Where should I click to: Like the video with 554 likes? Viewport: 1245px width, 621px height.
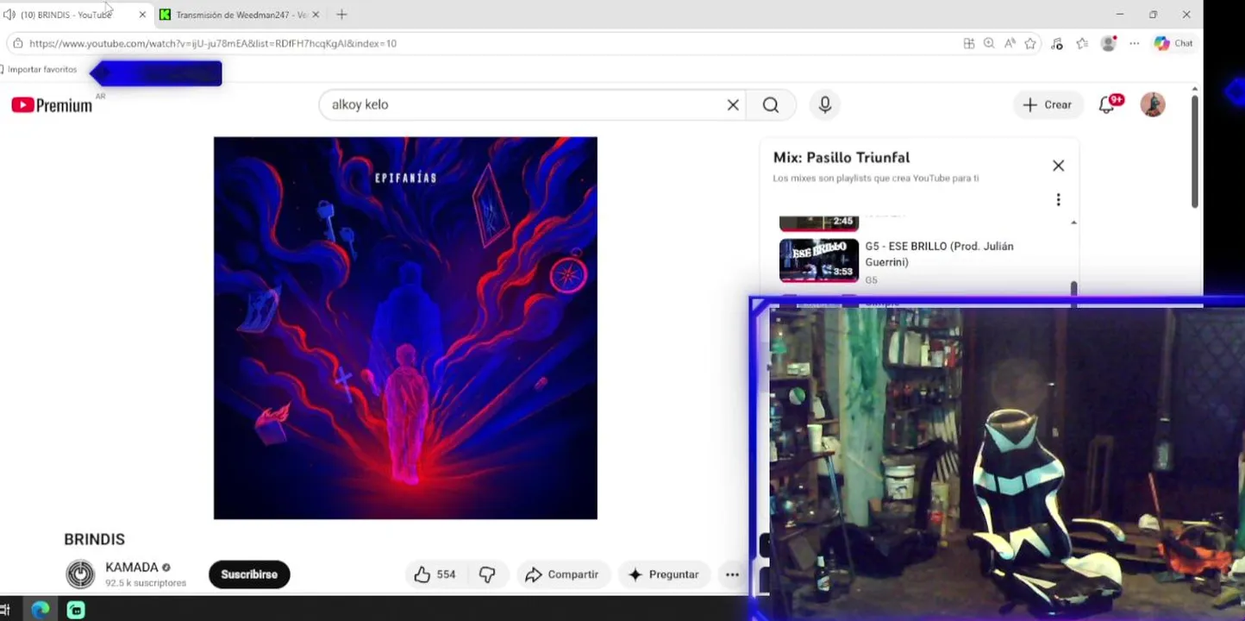pyautogui.click(x=435, y=574)
